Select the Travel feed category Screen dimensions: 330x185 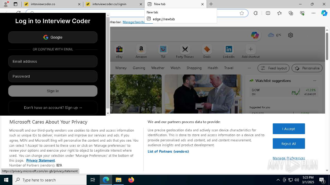coord(229,68)
